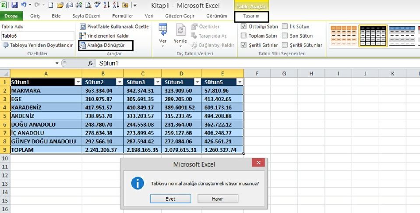Run the ABC spelling check icon
The height and width of the screenshot is (213, 420).
(97, 5)
